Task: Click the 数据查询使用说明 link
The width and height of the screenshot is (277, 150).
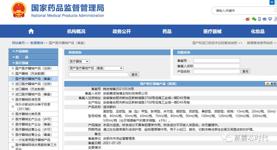Action: 260,43
